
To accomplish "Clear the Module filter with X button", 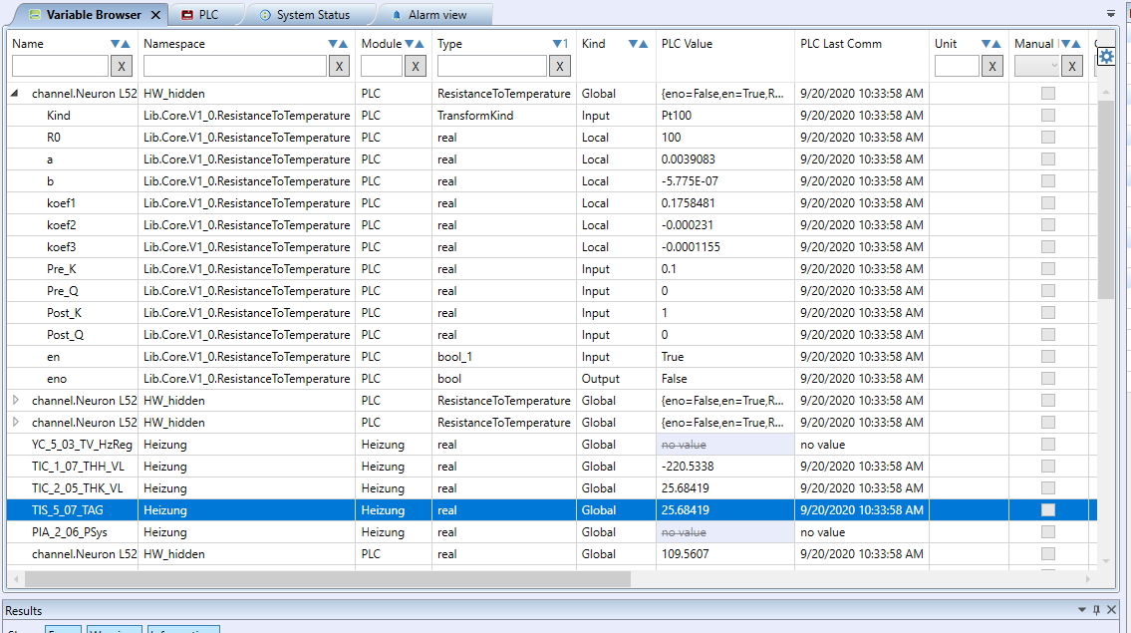I will (416, 66).
